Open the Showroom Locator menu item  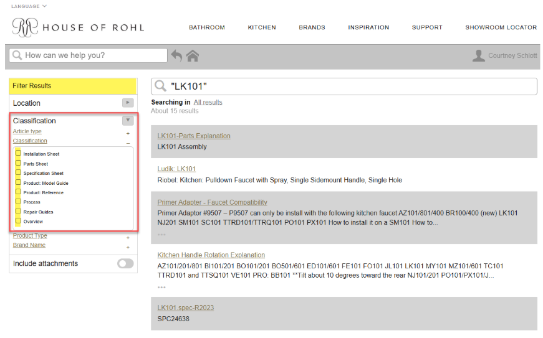(x=501, y=27)
